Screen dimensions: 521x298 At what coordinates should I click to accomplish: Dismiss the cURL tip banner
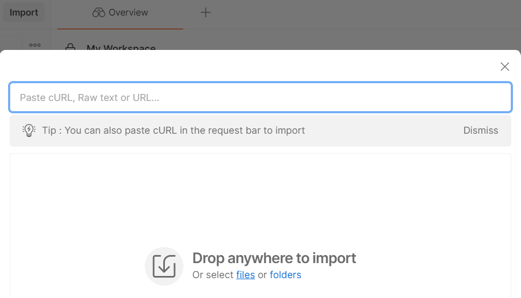point(481,130)
